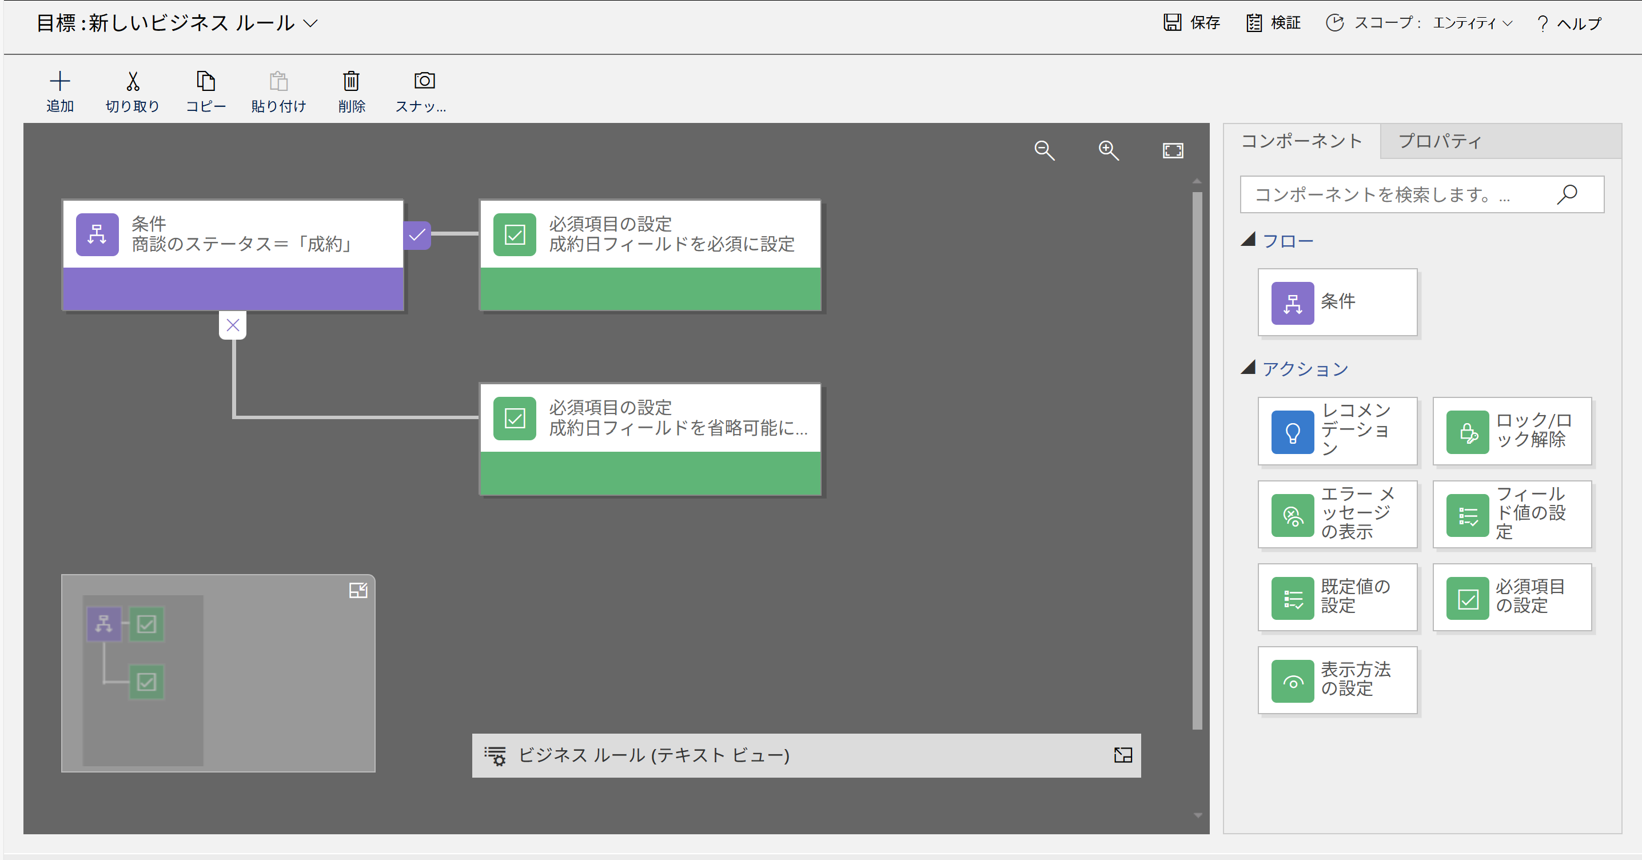
Task: Click the 削除 trash icon
Action: coord(351,81)
